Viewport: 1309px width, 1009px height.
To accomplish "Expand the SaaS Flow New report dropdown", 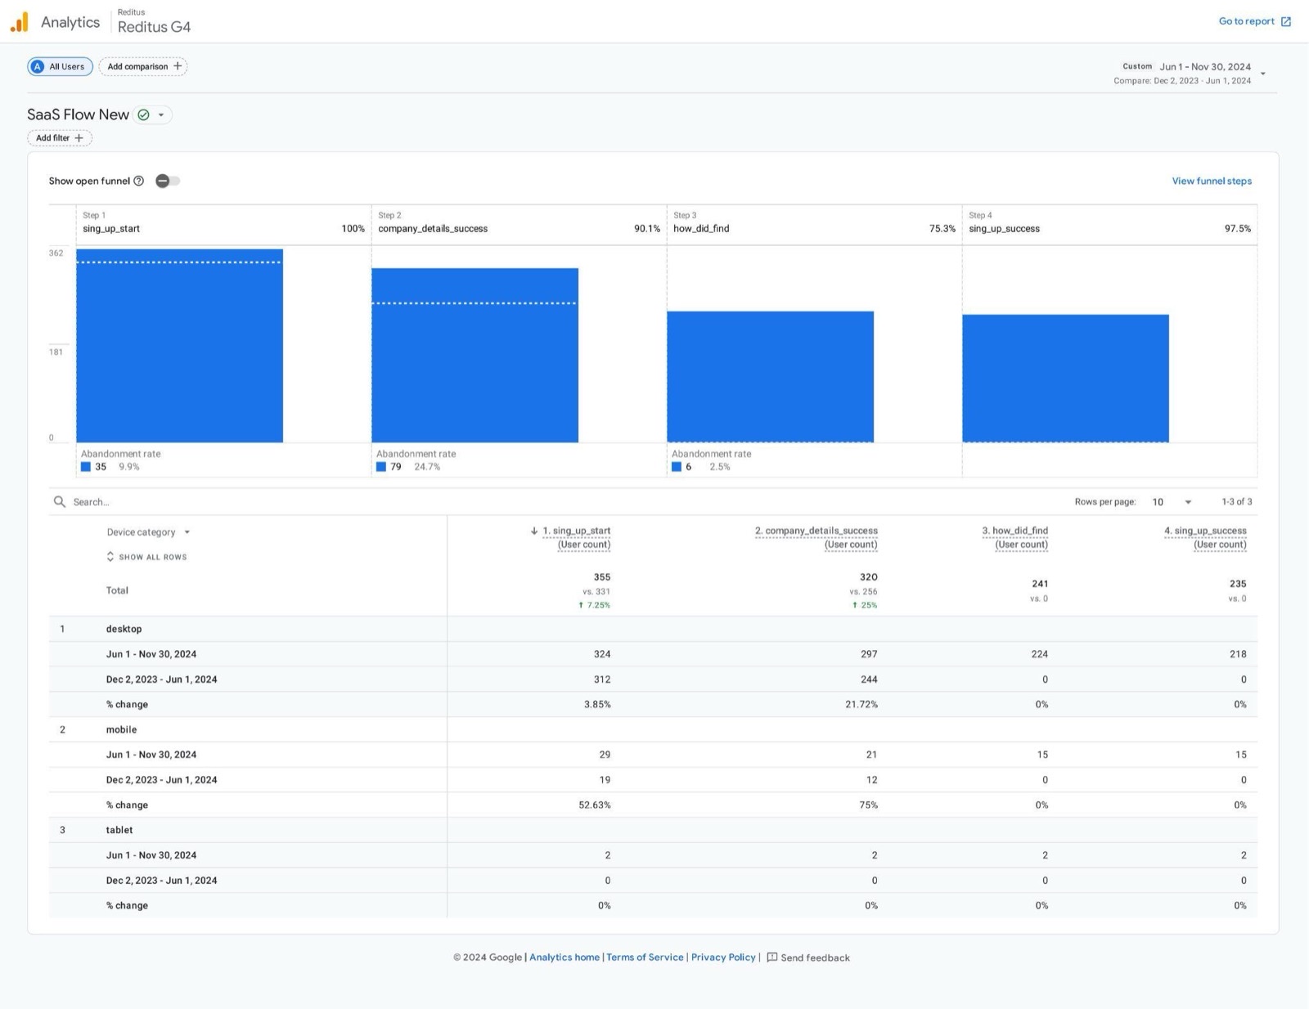I will (x=161, y=114).
